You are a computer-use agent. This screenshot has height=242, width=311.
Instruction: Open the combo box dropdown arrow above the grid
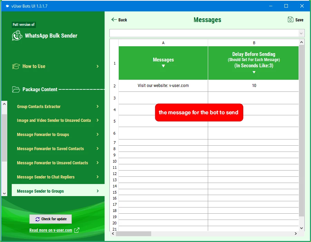[x=301, y=33]
